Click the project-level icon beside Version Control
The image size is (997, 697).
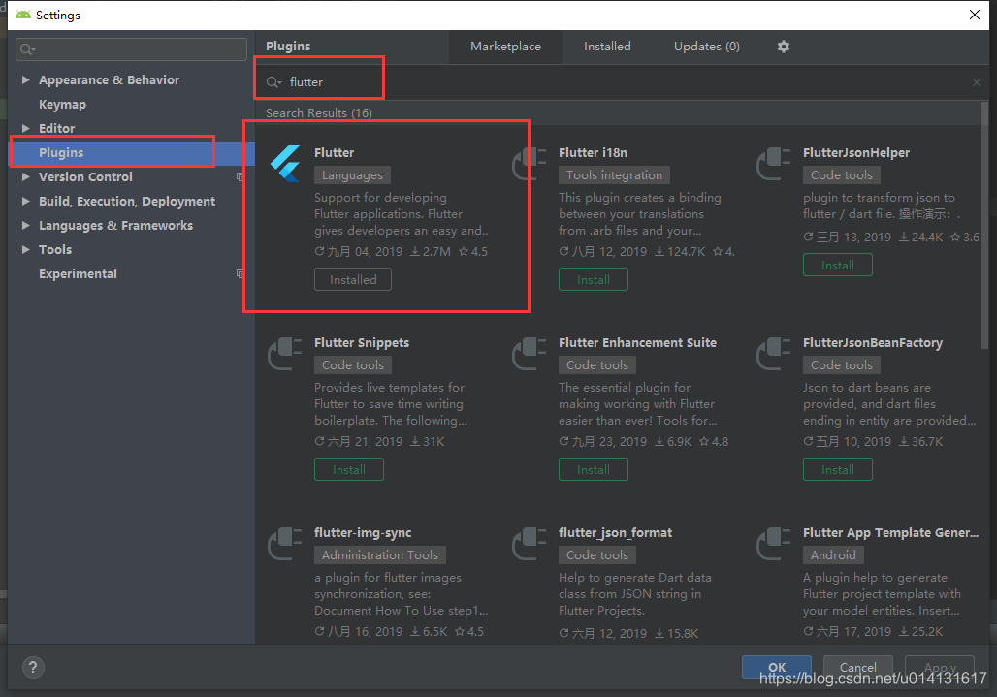click(240, 176)
